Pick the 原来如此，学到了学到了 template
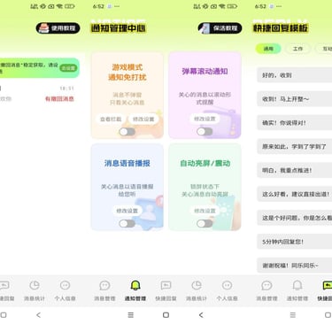The image size is (332, 324). (295, 146)
